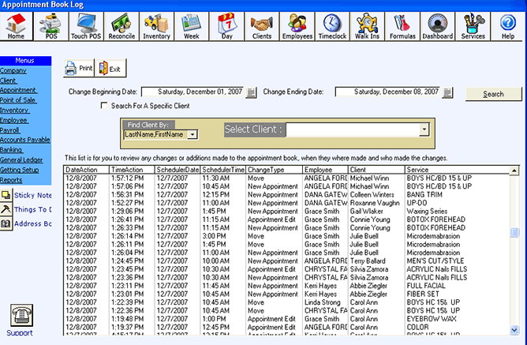Open Things To Do hammer icon
527x345 pixels.
coord(6,209)
